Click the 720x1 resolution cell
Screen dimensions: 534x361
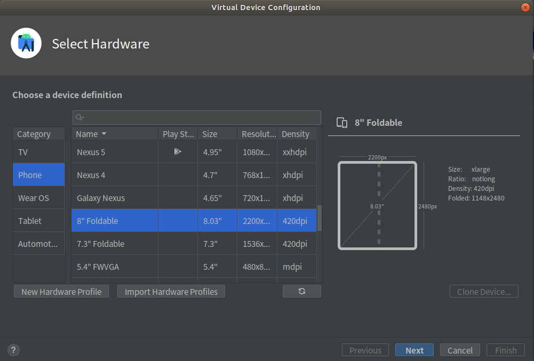pos(257,198)
